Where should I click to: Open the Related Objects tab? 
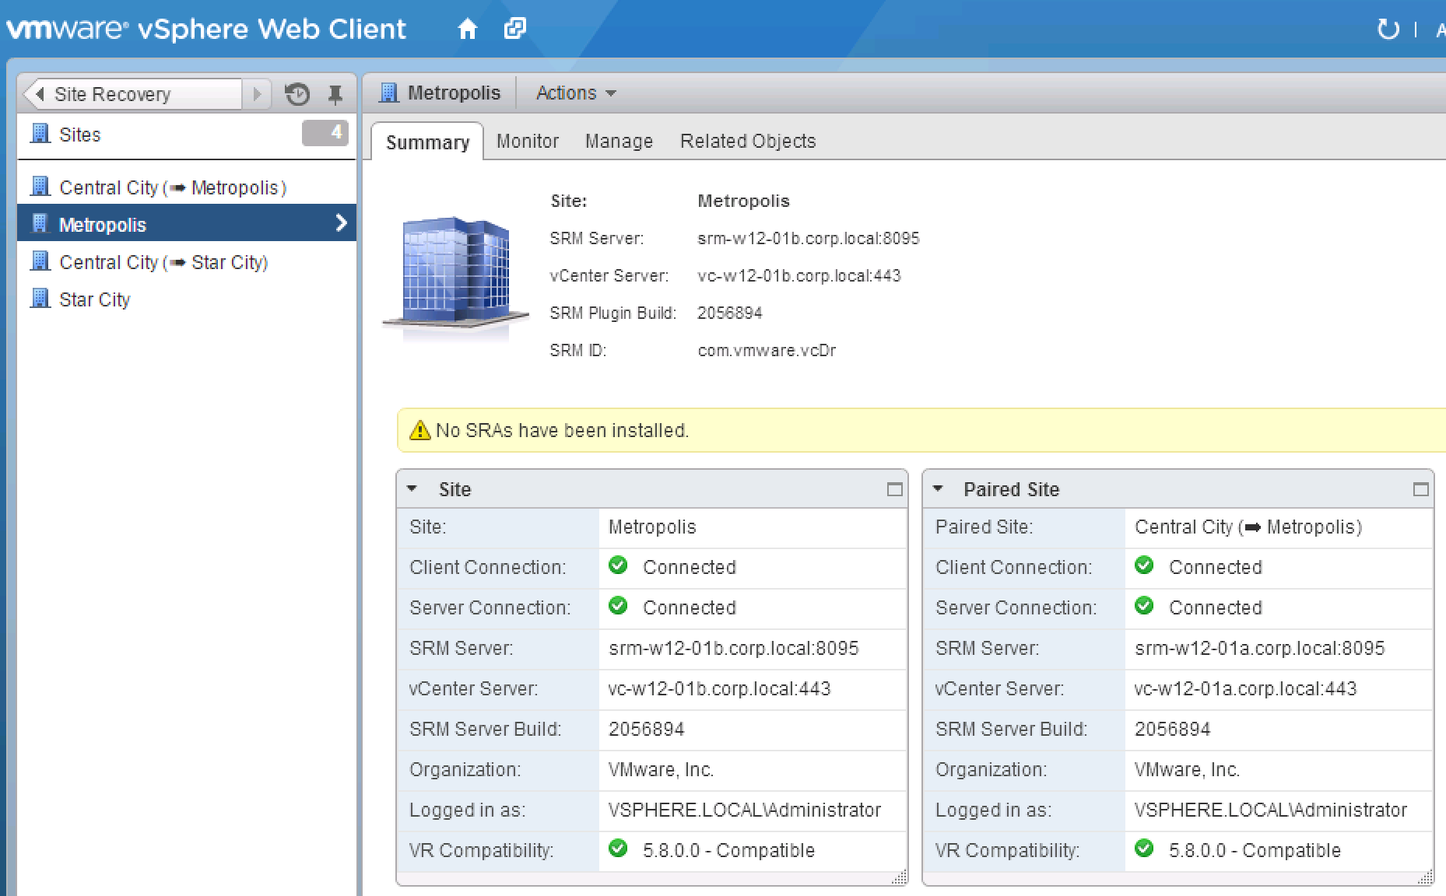point(748,141)
